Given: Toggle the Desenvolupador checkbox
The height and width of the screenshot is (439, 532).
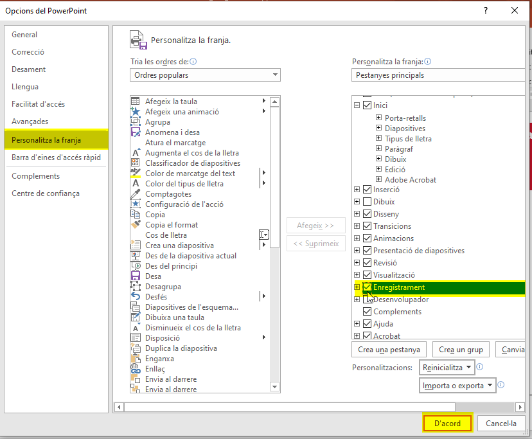Looking at the screenshot, I should 368,300.
